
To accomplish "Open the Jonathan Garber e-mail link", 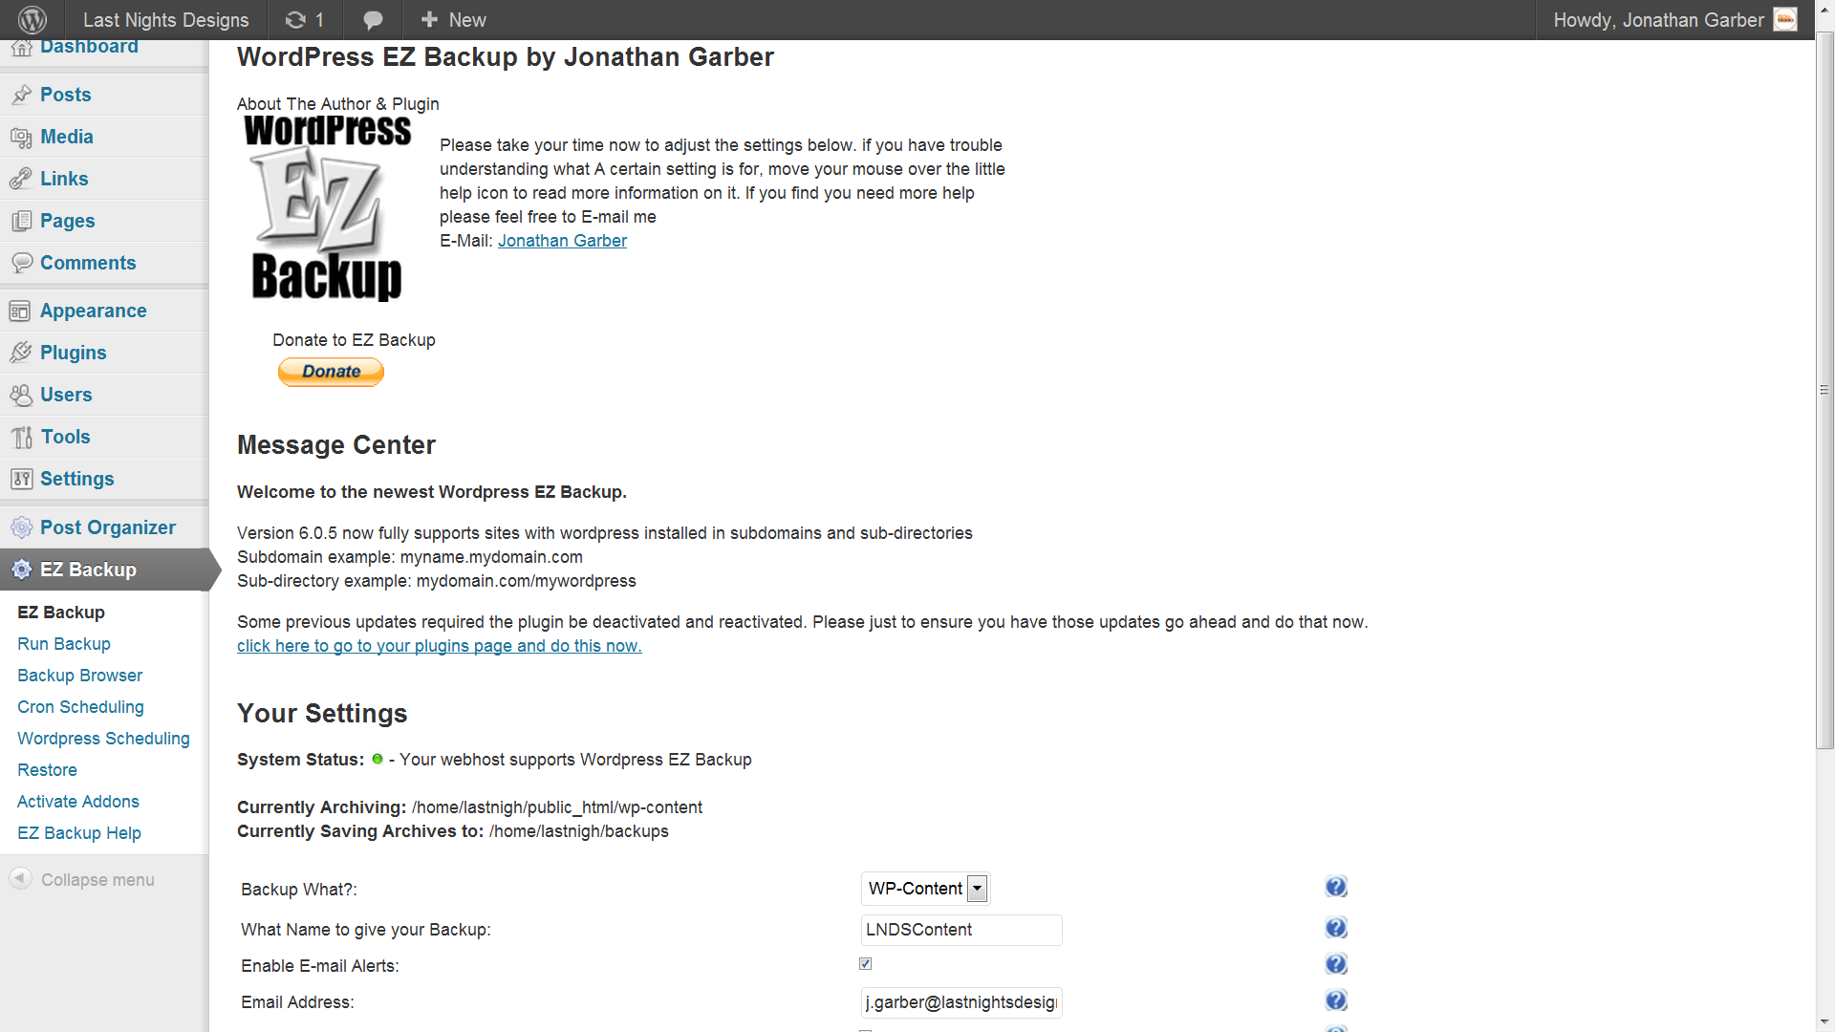I will [562, 241].
